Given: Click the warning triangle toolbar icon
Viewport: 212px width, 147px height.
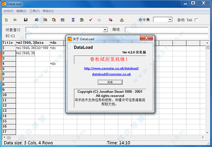Looking at the screenshot, I should (x=122, y=20).
